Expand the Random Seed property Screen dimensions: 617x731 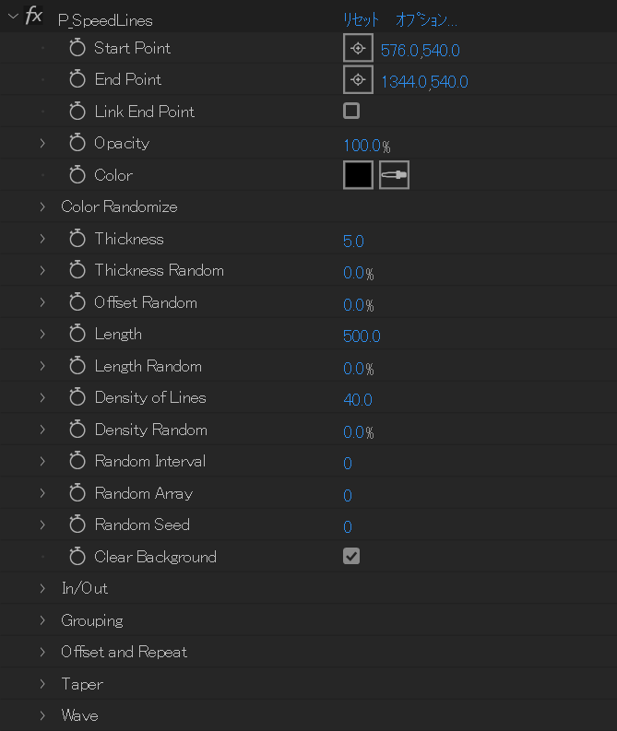click(x=42, y=525)
